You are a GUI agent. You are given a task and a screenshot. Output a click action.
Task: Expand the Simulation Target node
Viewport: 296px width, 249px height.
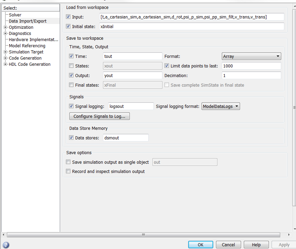pyautogui.click(x=5, y=52)
